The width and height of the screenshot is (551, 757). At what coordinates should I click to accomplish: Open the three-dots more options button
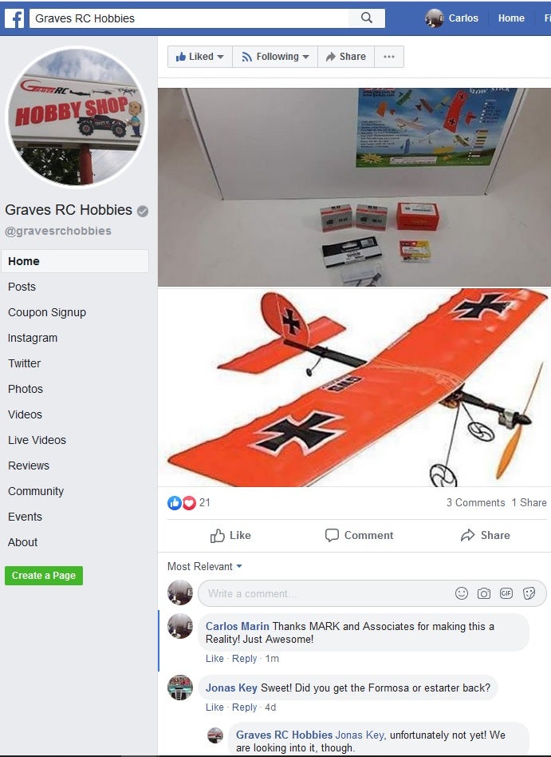click(389, 57)
